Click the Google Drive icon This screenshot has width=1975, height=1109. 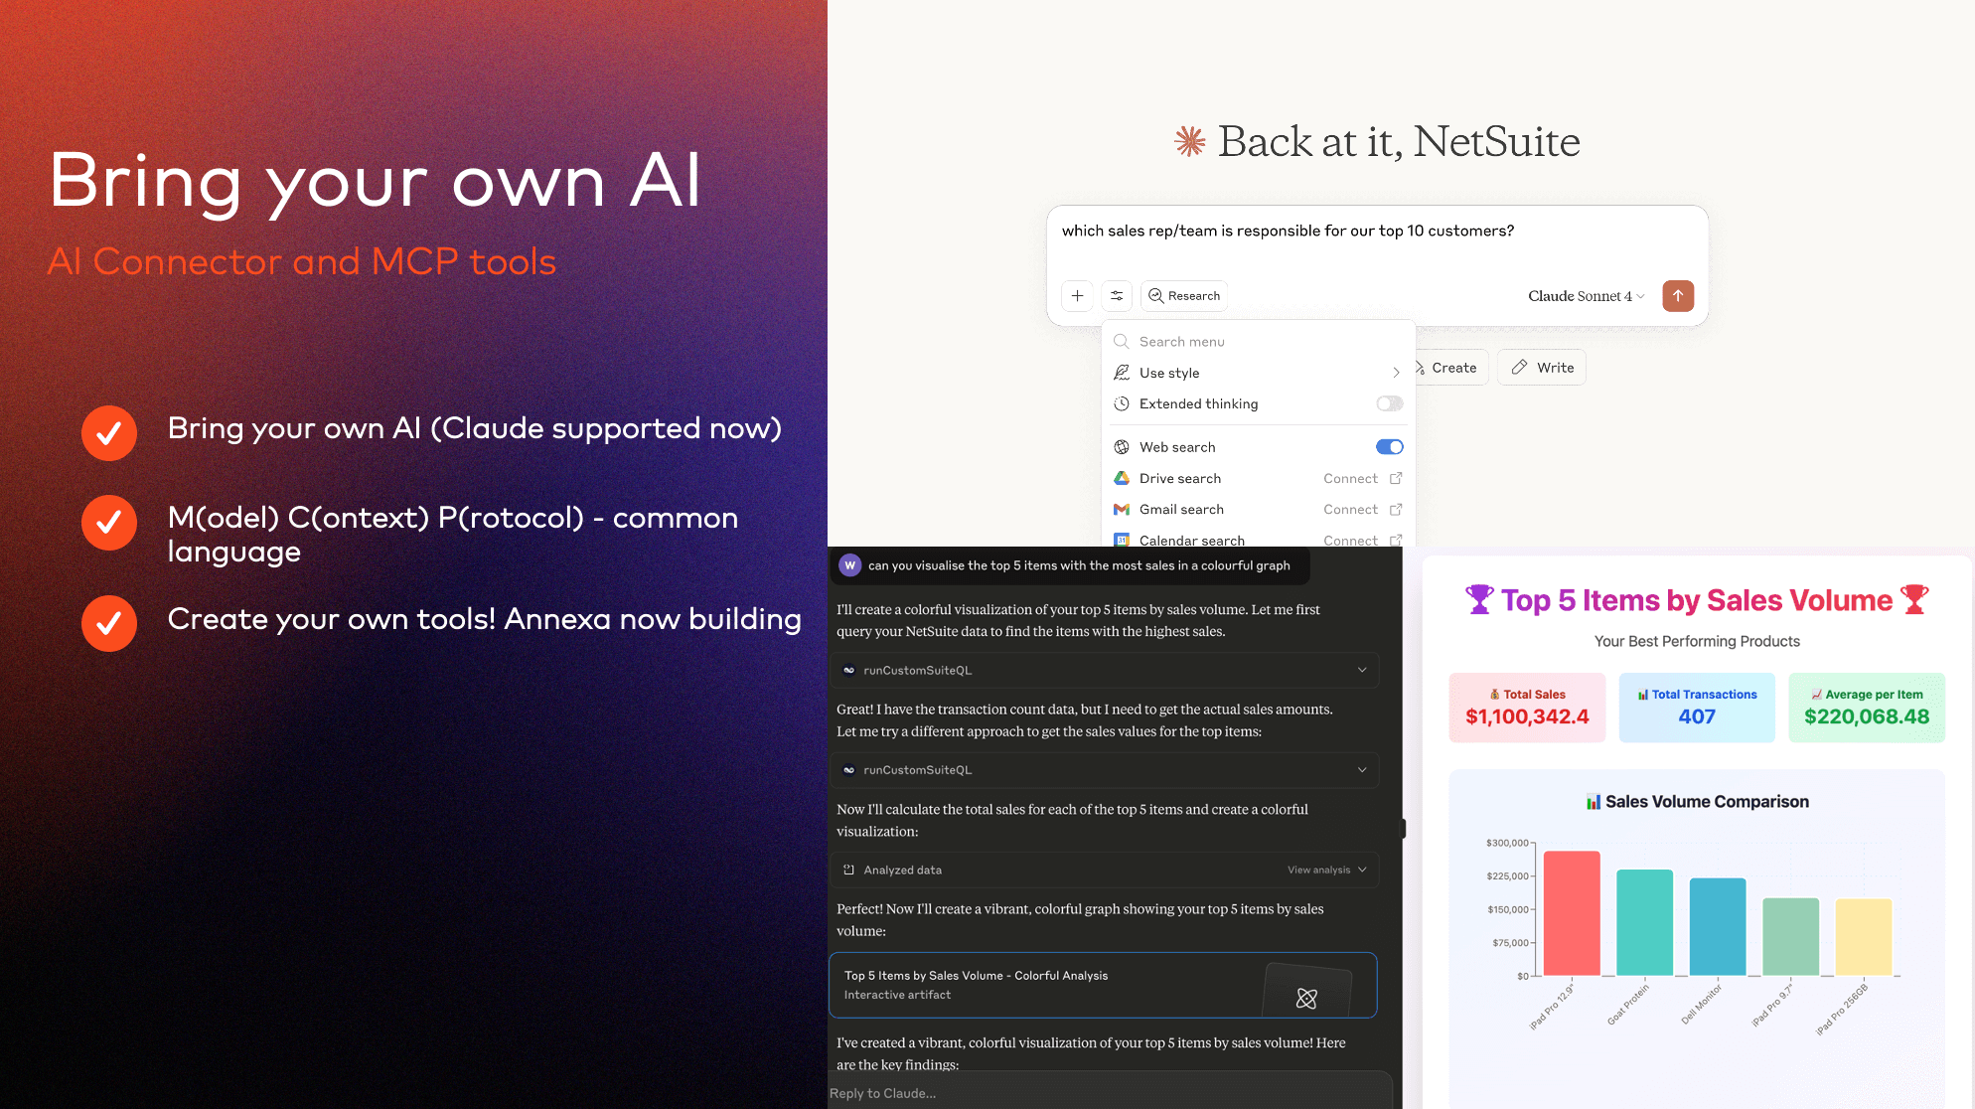(1122, 478)
